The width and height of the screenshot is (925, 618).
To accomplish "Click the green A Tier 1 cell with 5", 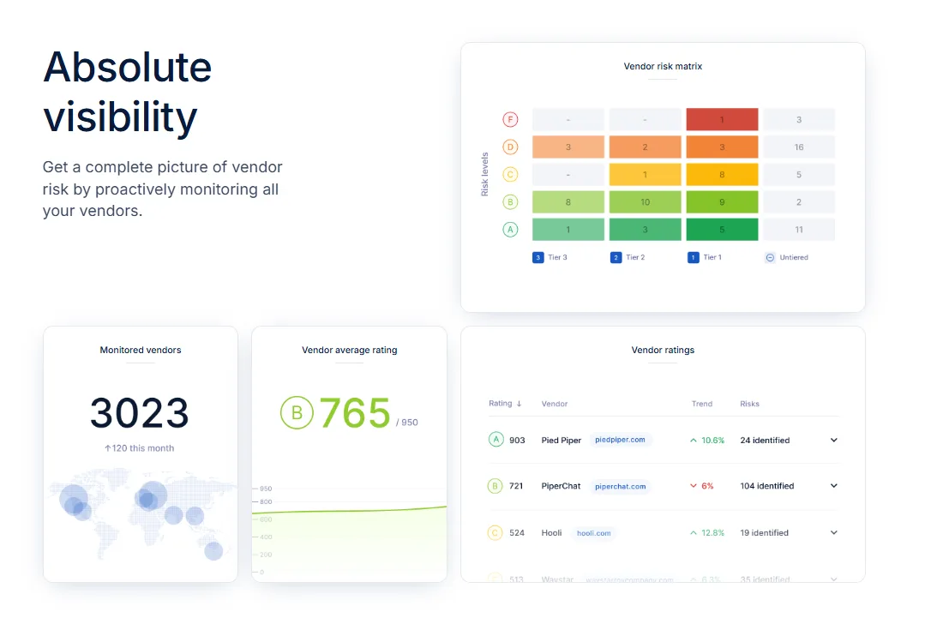I will (722, 230).
